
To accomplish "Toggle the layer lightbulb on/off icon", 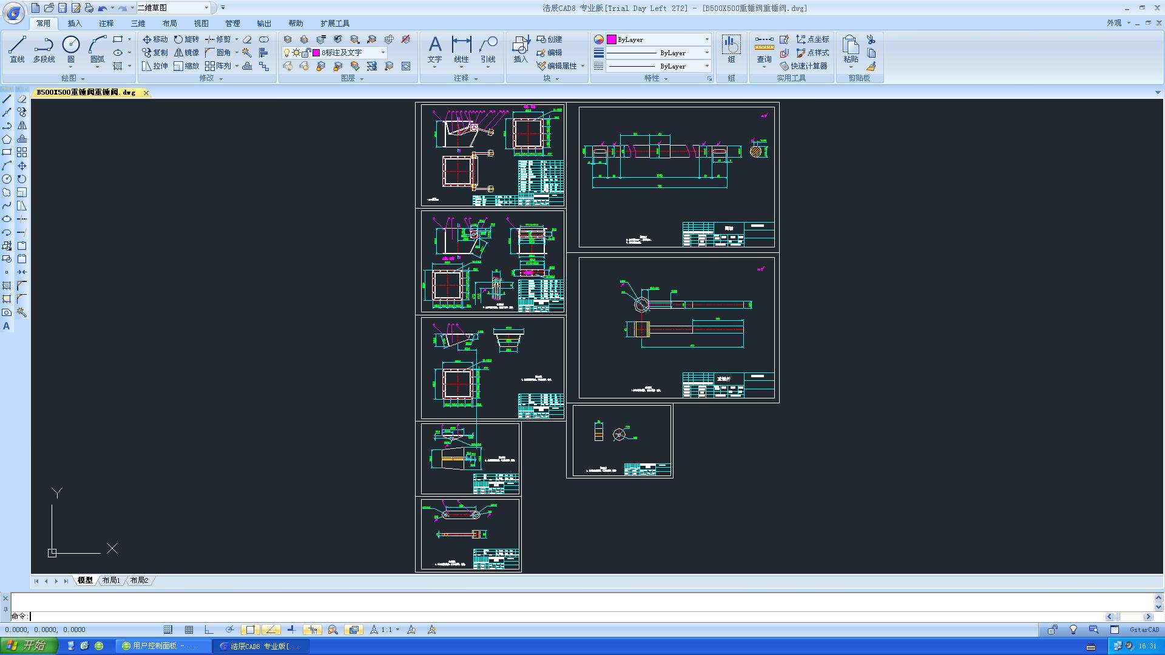I will click(287, 53).
